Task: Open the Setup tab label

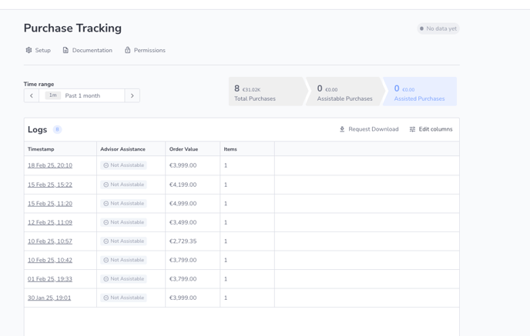Action: click(43, 50)
